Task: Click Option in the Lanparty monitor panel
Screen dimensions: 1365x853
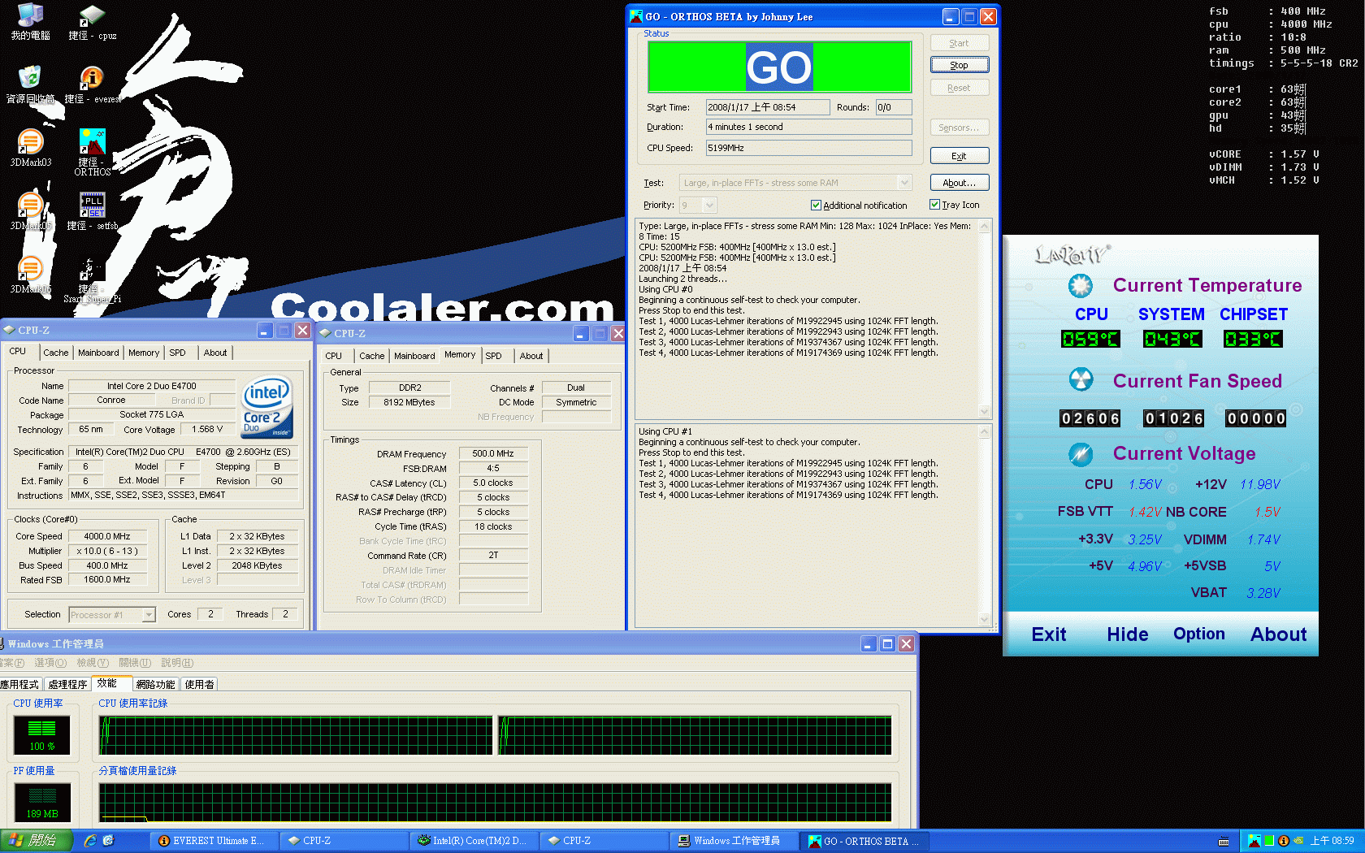Action: (1199, 634)
